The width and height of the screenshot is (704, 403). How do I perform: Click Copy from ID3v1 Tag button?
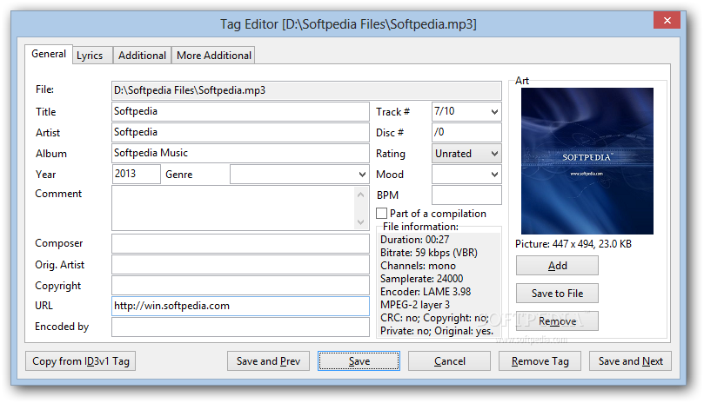click(x=81, y=361)
